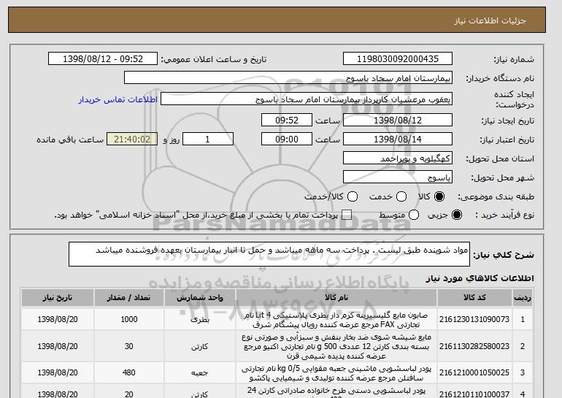Choose the متوسط purchase process option
The image size is (562, 398).
pyautogui.click(x=414, y=215)
